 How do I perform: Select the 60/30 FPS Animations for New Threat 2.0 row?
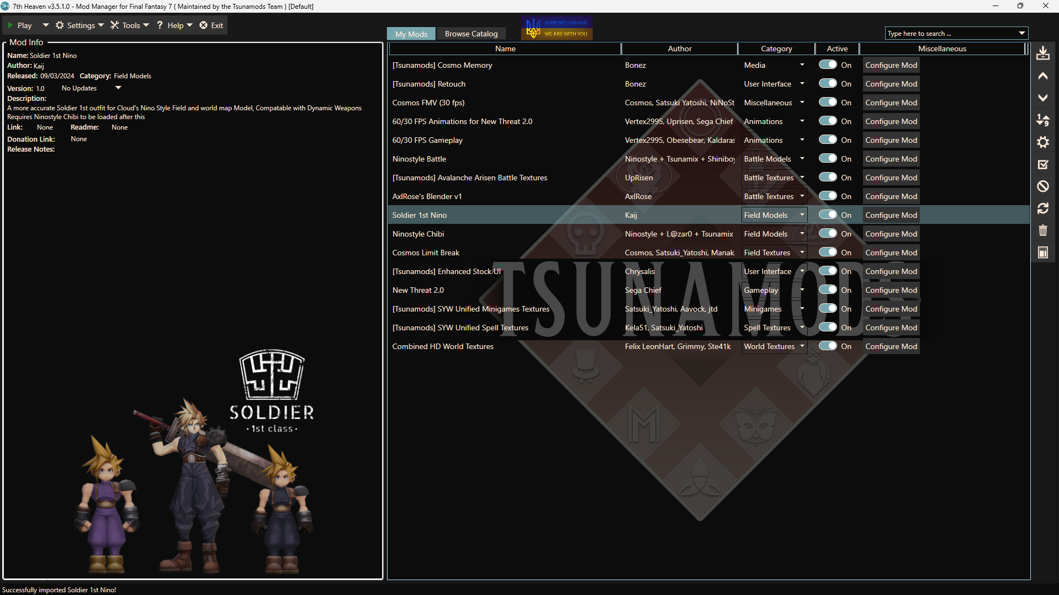709,121
